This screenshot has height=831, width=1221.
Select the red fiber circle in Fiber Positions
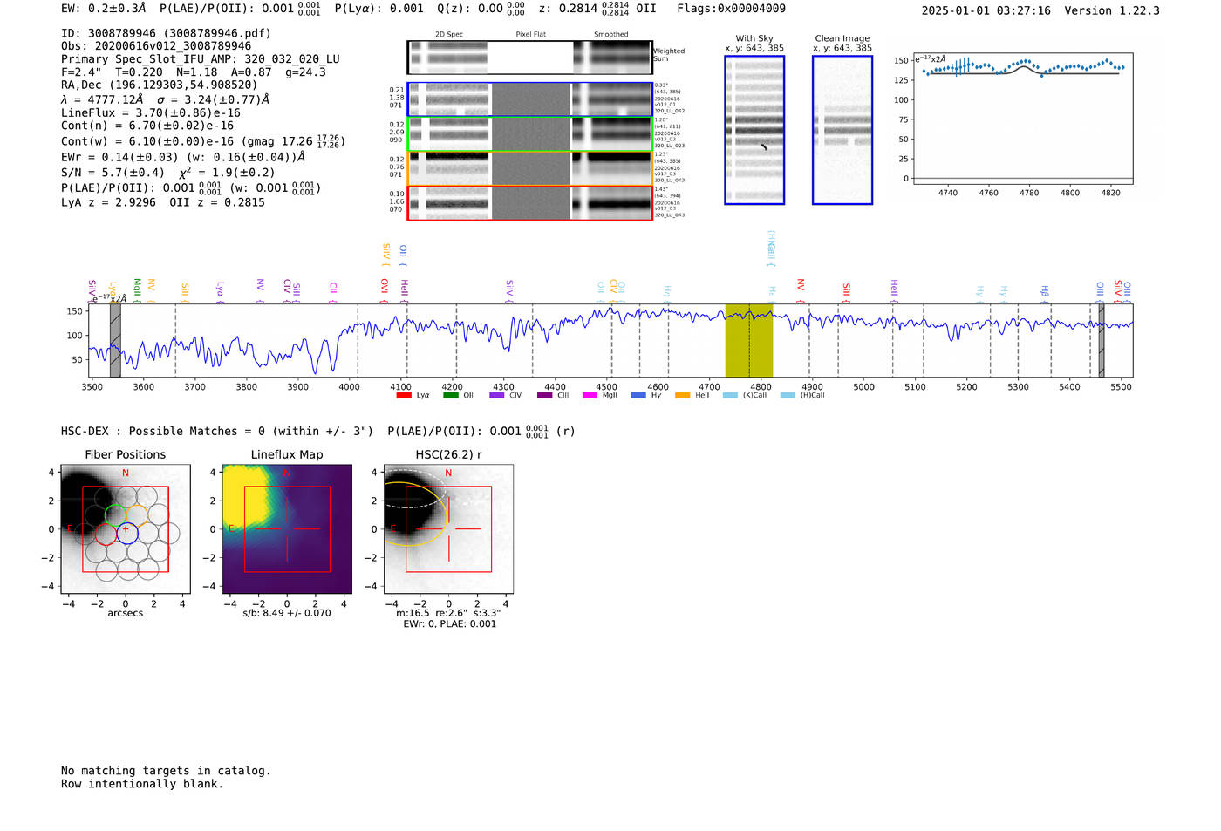click(106, 533)
